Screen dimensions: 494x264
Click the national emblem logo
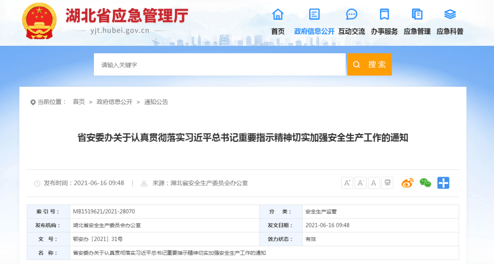tap(39, 21)
